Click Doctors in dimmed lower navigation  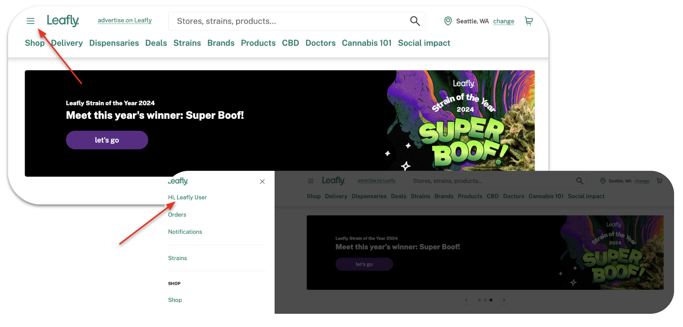point(514,196)
